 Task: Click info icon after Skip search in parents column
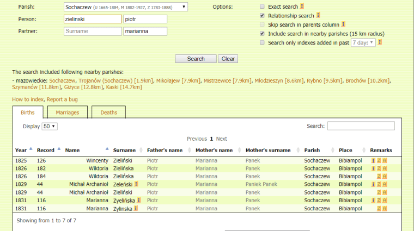[x=344, y=24]
